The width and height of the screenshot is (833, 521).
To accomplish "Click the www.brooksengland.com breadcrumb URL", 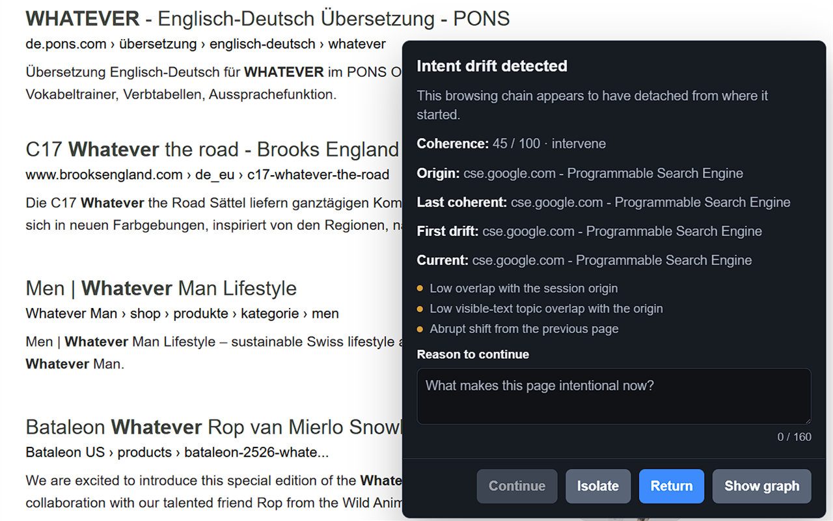I will (208, 175).
